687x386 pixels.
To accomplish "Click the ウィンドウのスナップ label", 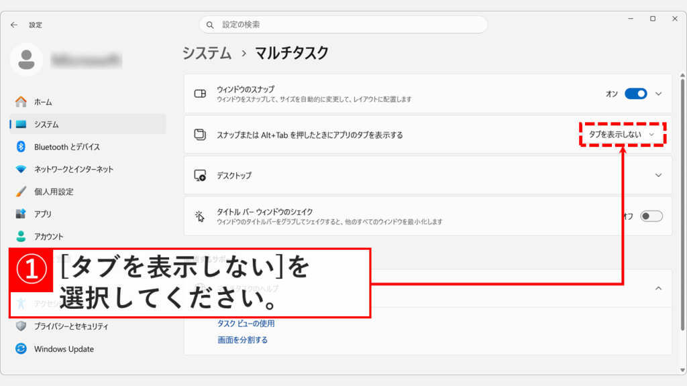I will point(246,89).
